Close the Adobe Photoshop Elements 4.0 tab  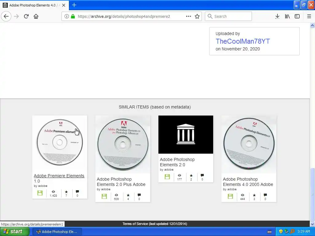(x=64, y=5)
